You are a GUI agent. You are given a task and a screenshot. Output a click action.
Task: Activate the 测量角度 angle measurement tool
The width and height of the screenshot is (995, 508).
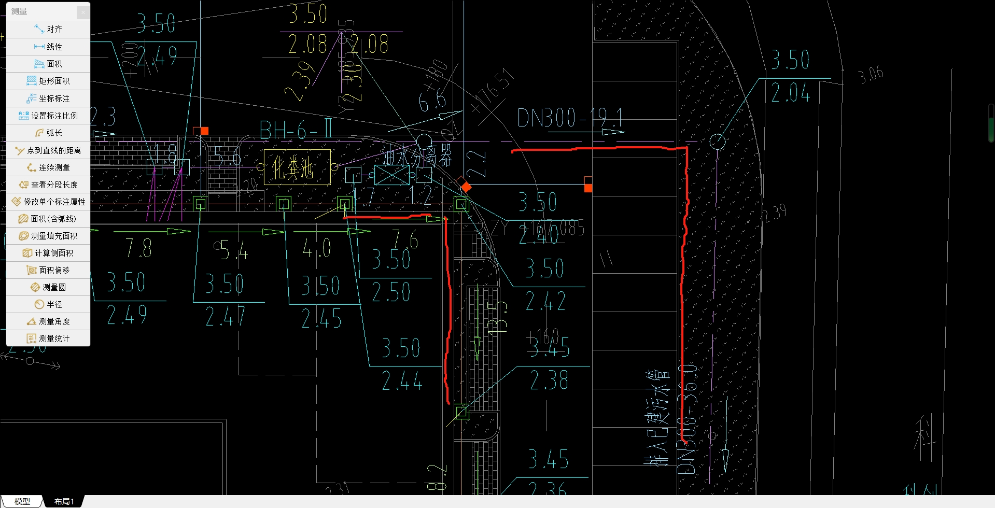click(x=48, y=321)
